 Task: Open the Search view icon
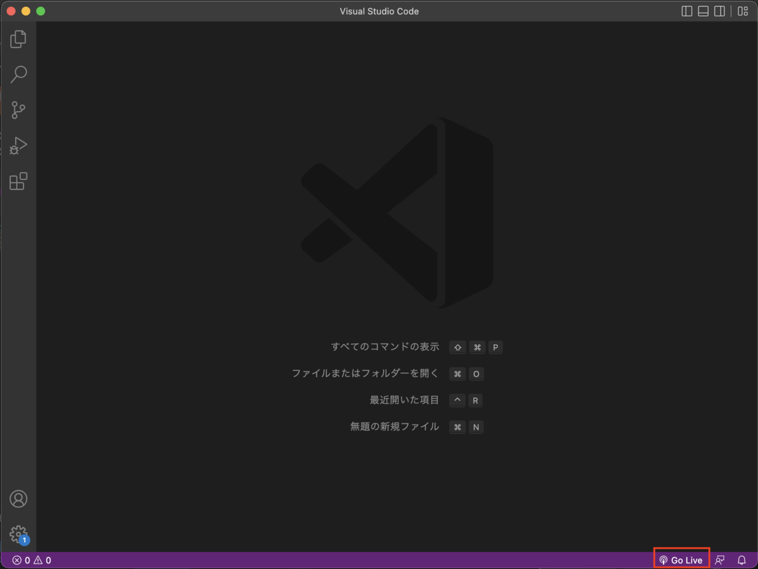pos(18,75)
